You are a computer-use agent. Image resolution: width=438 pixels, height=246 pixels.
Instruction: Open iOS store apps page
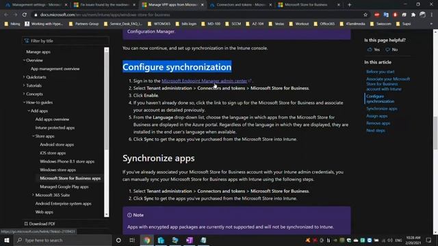click(x=53, y=153)
